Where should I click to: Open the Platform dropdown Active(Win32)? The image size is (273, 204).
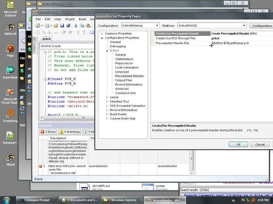coord(212,25)
